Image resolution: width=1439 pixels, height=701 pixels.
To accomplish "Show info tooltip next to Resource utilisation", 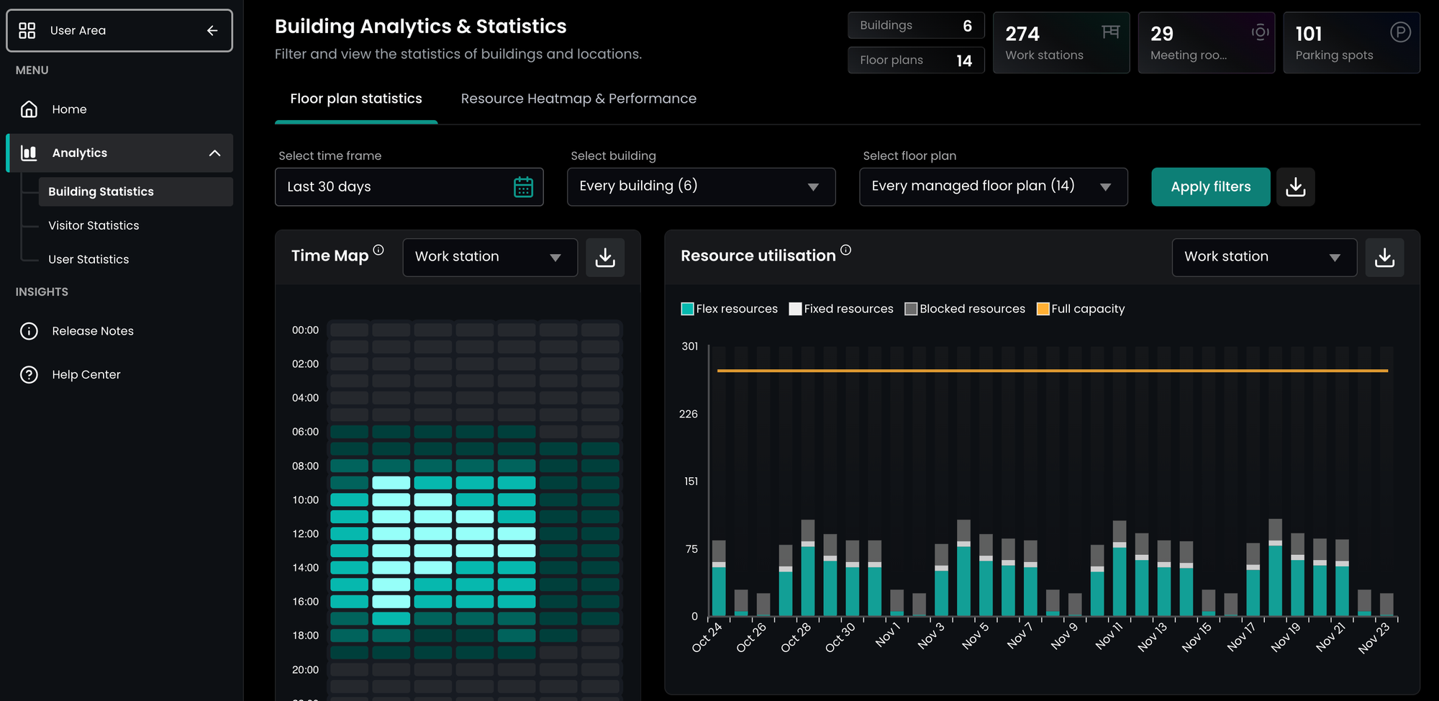I will click(x=846, y=250).
